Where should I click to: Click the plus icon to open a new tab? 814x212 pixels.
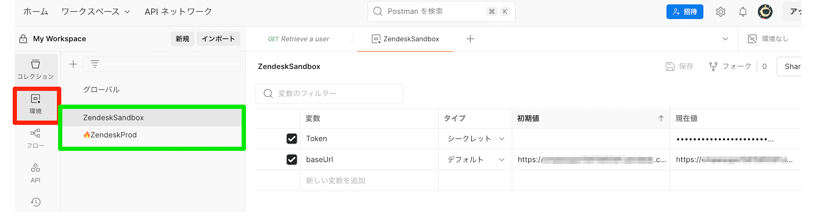[x=470, y=39]
